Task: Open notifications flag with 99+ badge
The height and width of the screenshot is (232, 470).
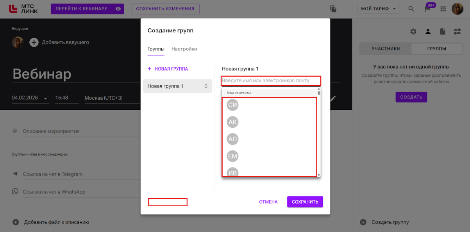Action: (427, 9)
